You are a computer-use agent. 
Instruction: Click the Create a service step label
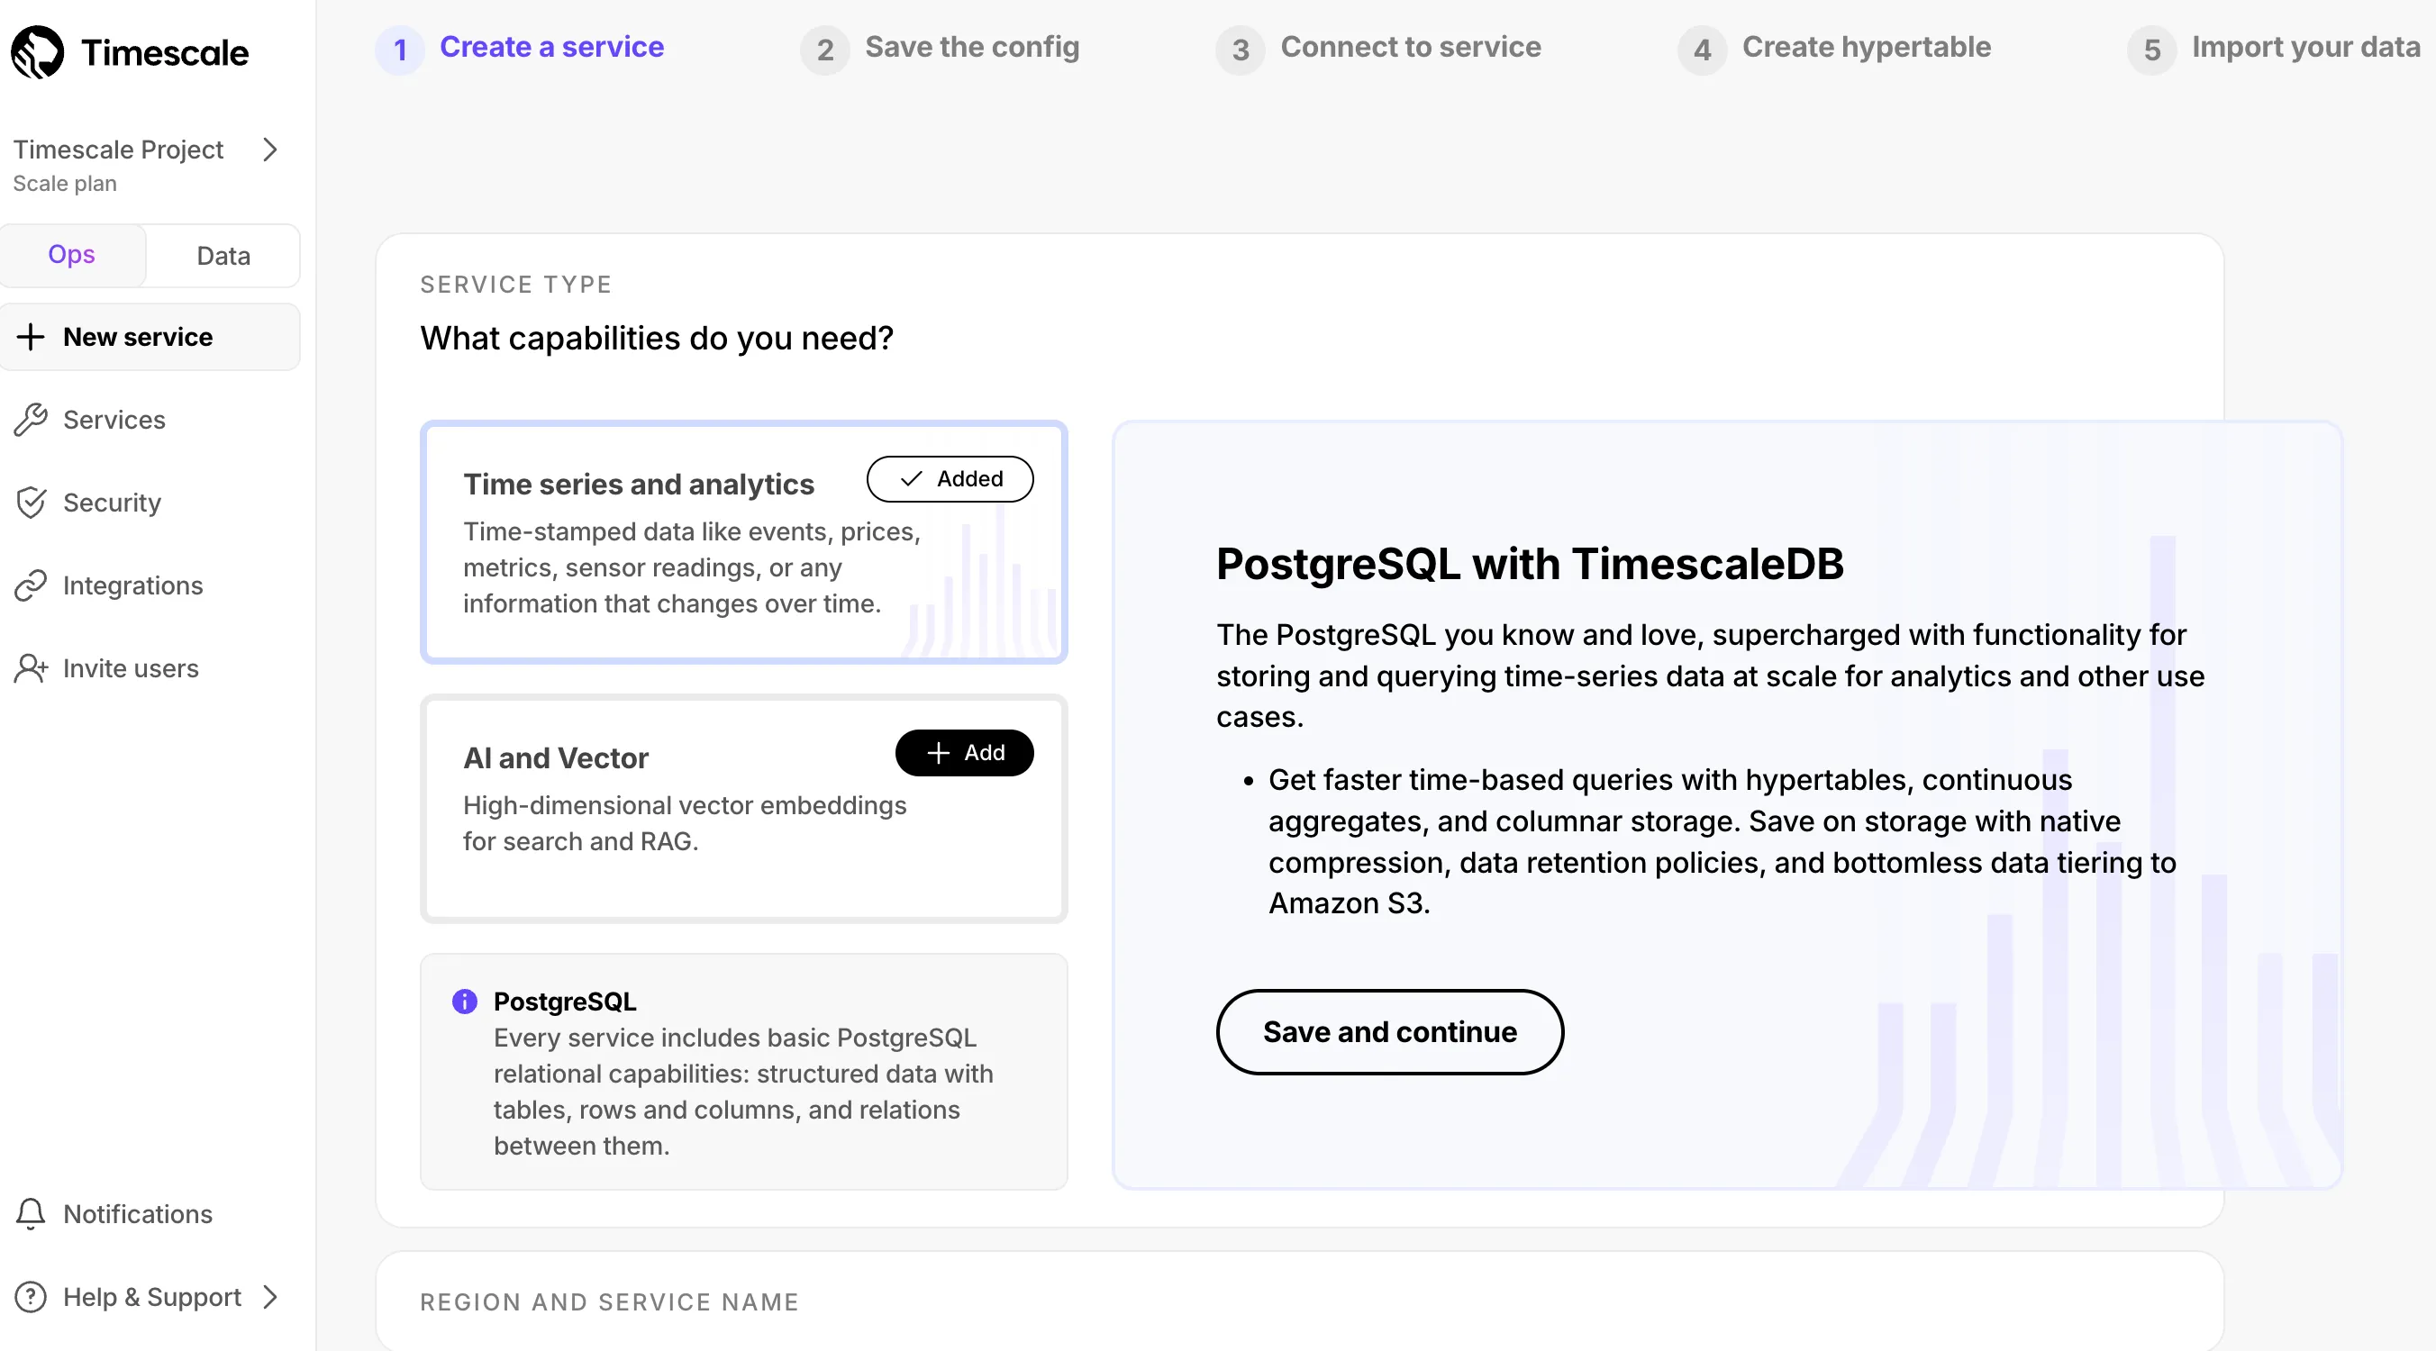pyautogui.click(x=551, y=46)
